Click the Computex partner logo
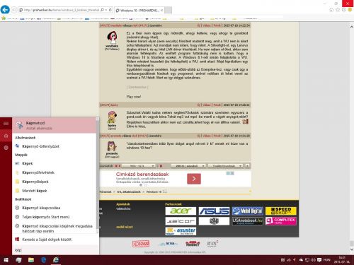354x265 pixels. (x=281, y=221)
